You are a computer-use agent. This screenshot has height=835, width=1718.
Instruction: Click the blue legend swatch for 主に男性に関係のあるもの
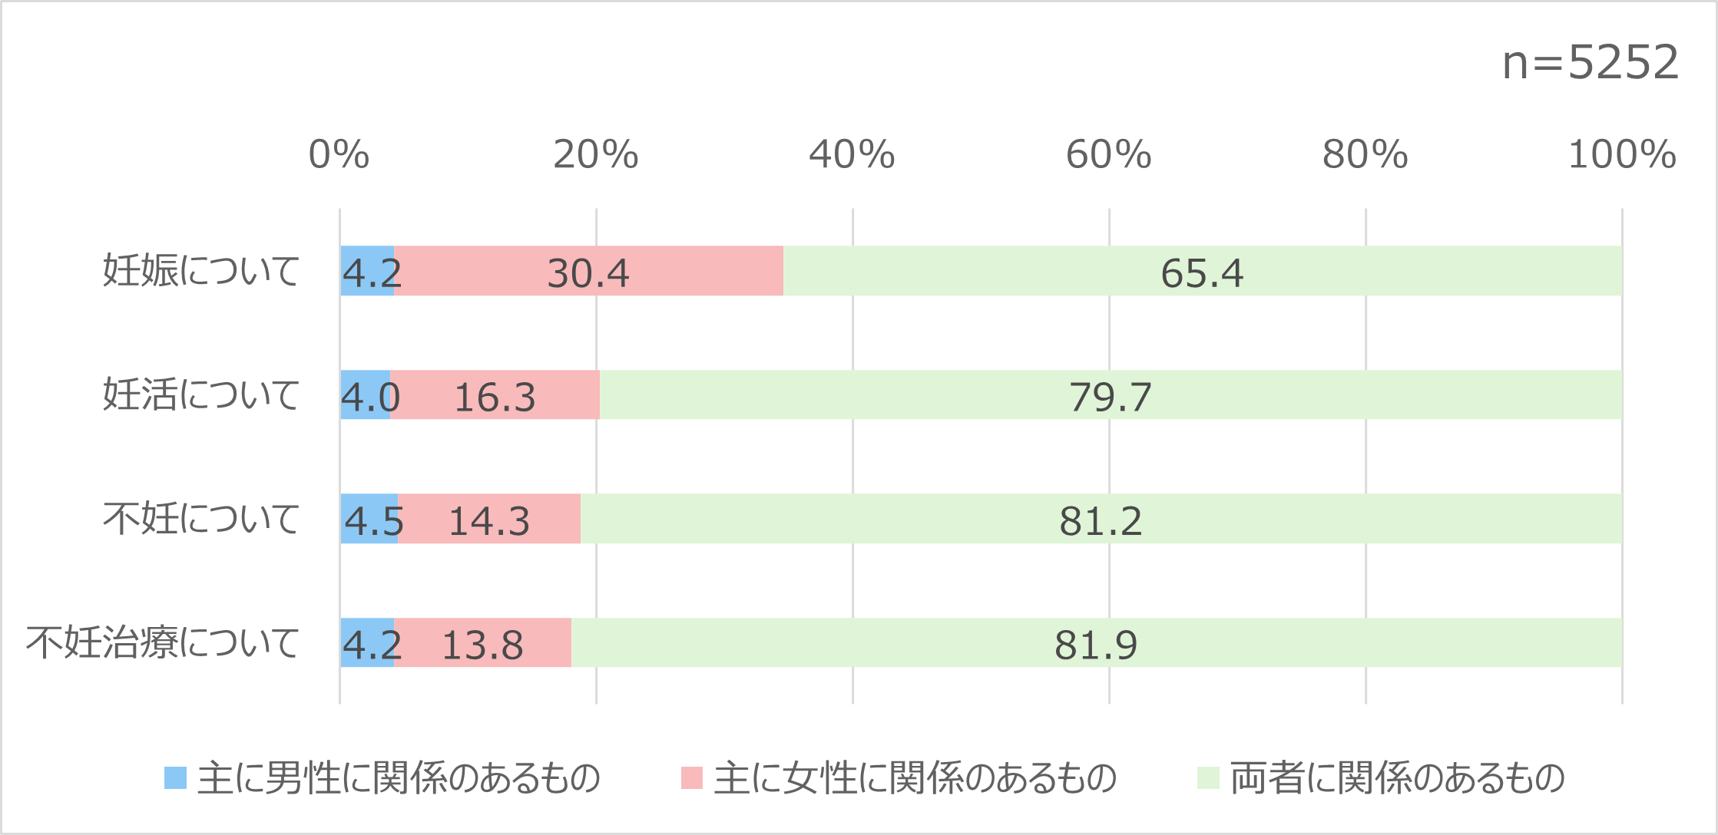pyautogui.click(x=176, y=778)
